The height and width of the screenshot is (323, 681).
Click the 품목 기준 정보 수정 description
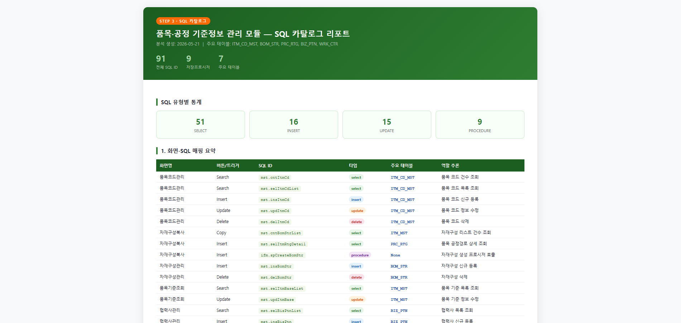point(460,299)
